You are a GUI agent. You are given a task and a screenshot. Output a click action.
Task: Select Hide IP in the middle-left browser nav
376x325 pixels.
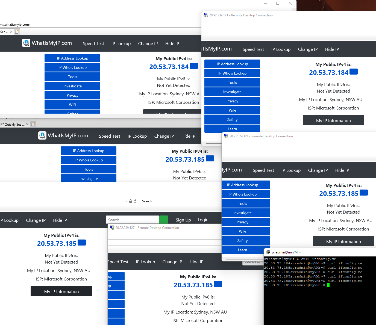[188, 136]
